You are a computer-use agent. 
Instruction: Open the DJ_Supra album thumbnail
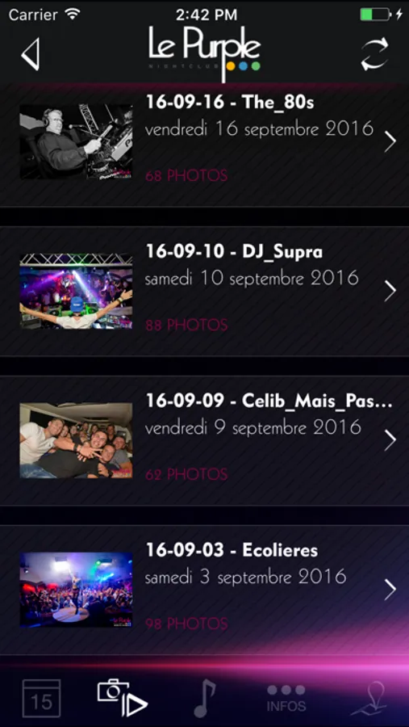[x=76, y=291]
